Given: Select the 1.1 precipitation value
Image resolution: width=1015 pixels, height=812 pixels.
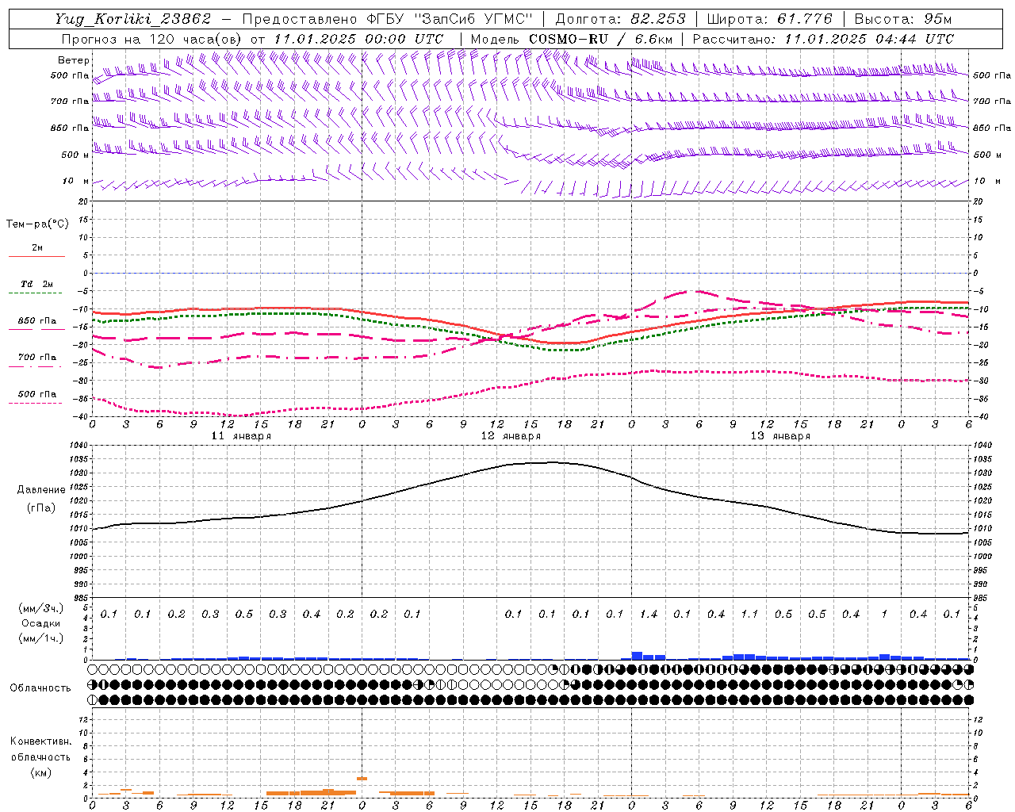Looking at the screenshot, I should [x=749, y=614].
